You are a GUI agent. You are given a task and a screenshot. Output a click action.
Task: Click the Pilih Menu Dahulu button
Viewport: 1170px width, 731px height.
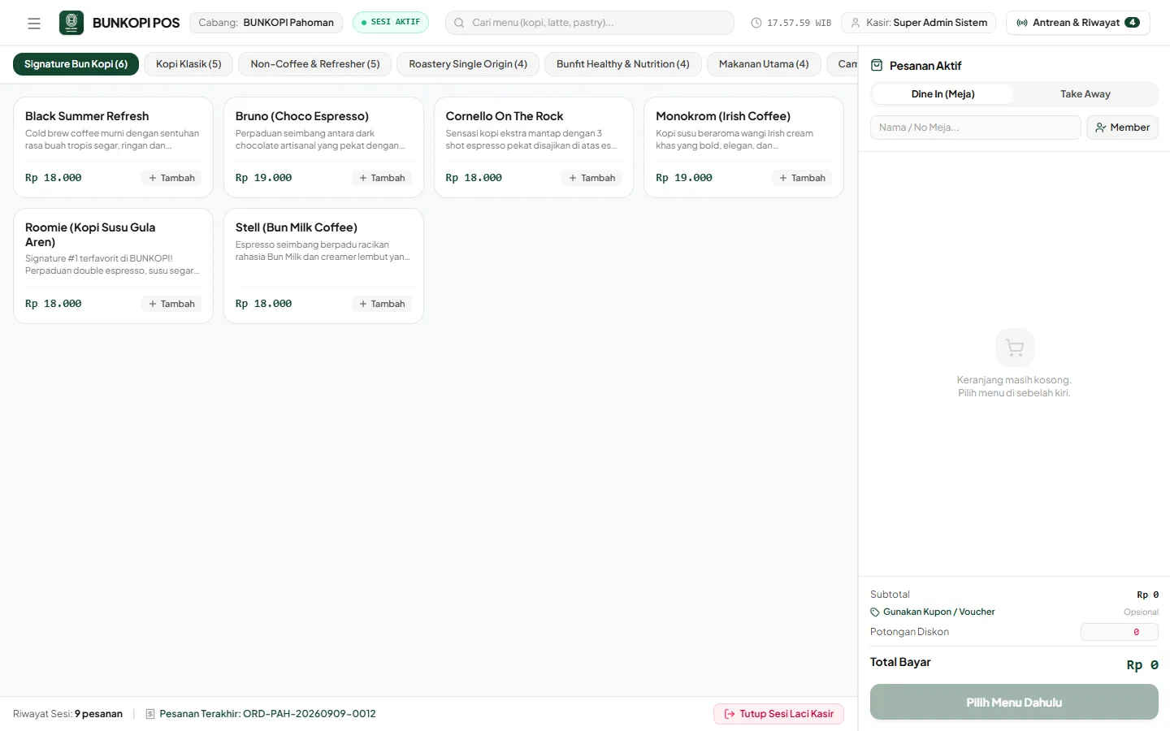[1014, 703]
